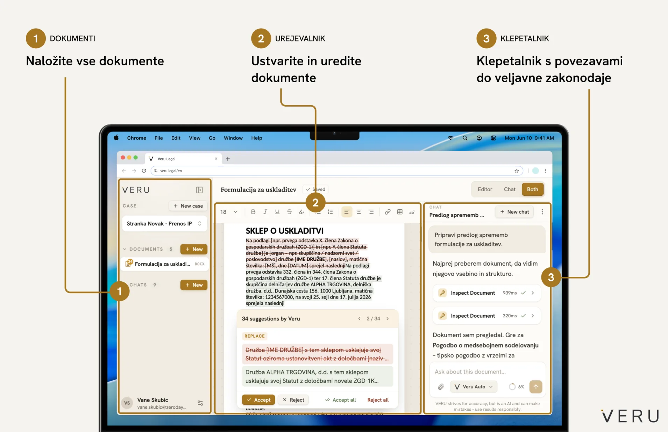
Task: Open Veru Auto model dropdown
Action: pyautogui.click(x=474, y=387)
